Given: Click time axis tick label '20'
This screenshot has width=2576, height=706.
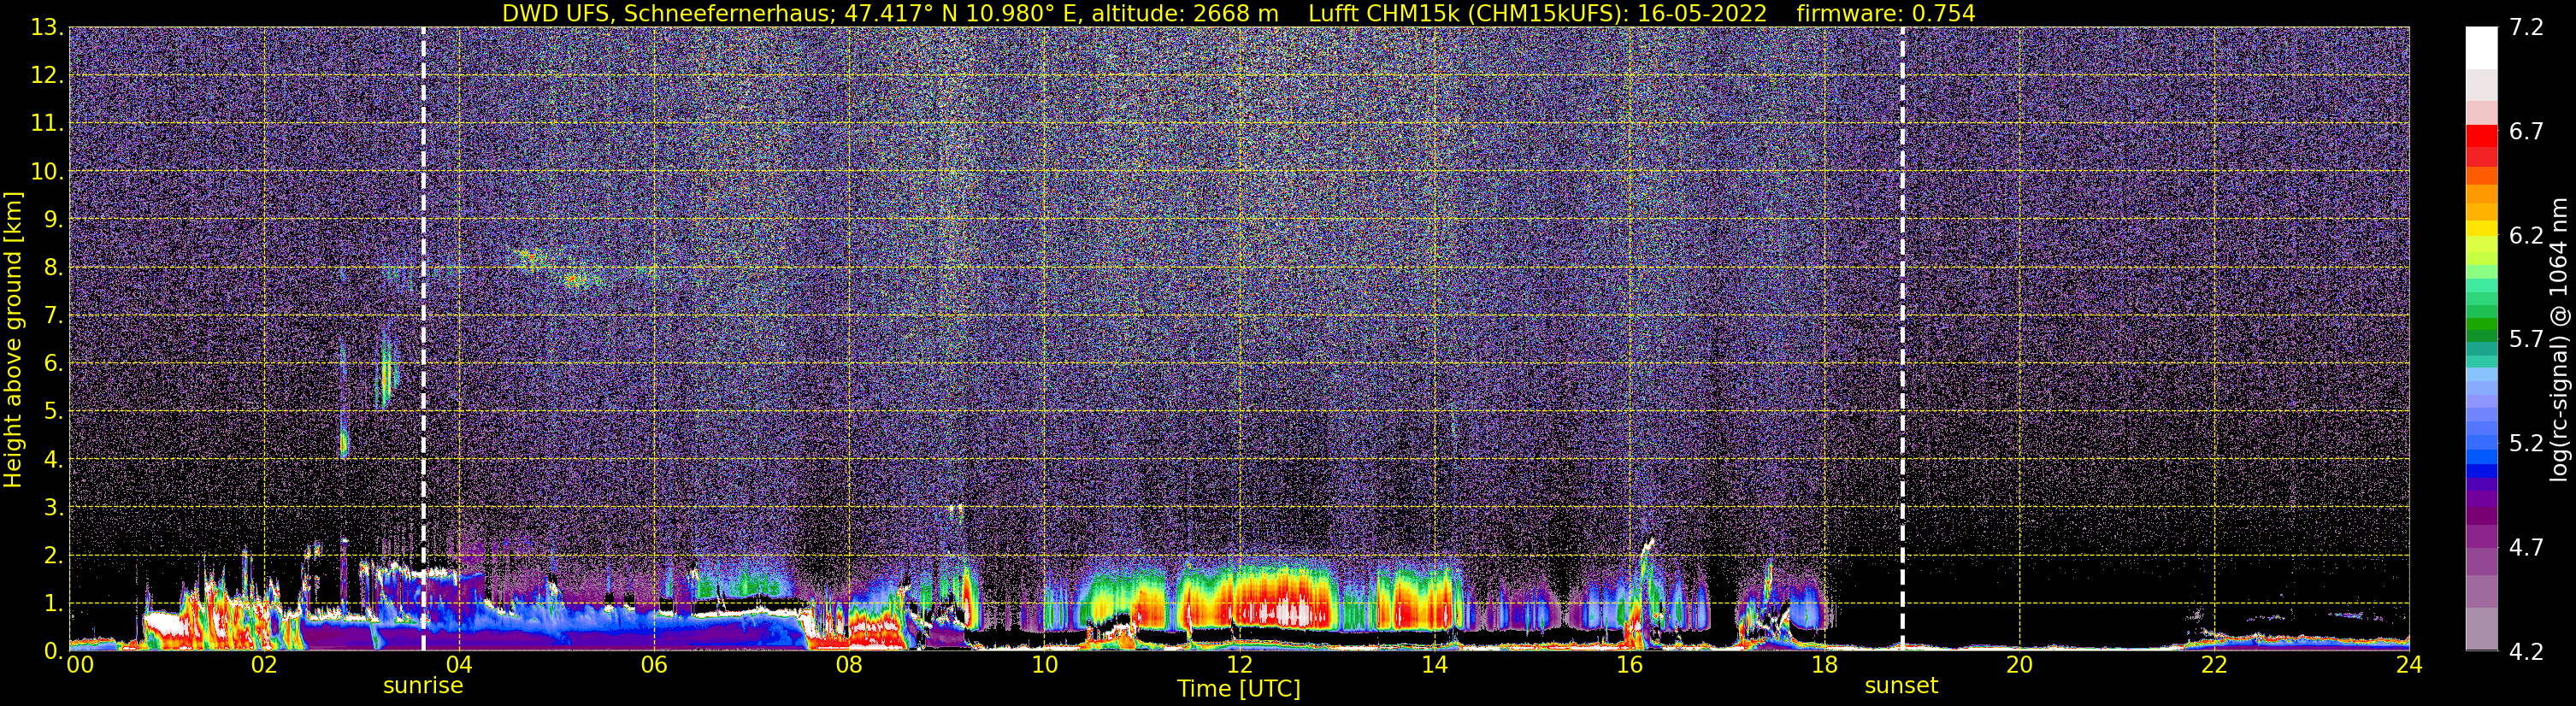Looking at the screenshot, I should pos(2019,665).
